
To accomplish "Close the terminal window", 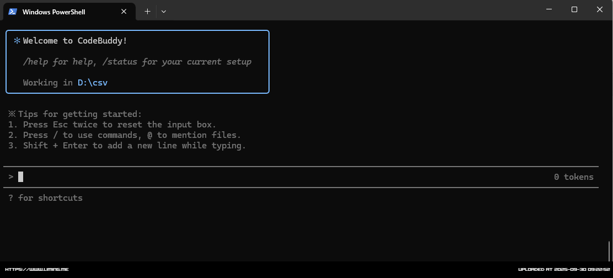I will coord(600,9).
